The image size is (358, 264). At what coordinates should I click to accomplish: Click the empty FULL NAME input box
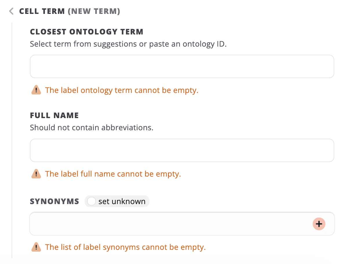click(182, 150)
